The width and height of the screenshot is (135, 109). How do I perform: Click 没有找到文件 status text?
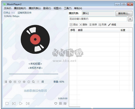point(25,13)
